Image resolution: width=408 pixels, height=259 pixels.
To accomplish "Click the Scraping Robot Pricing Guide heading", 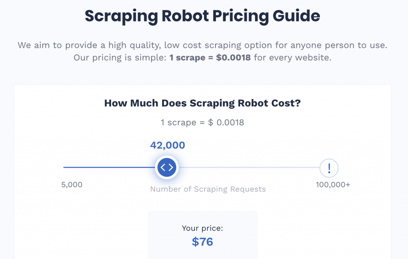I will (x=202, y=16).
